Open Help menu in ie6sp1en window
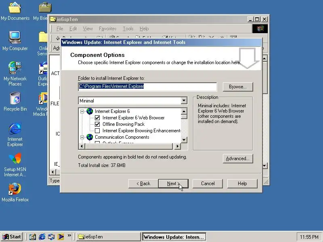Screen dimensions: 323x242 coord(144,29)
